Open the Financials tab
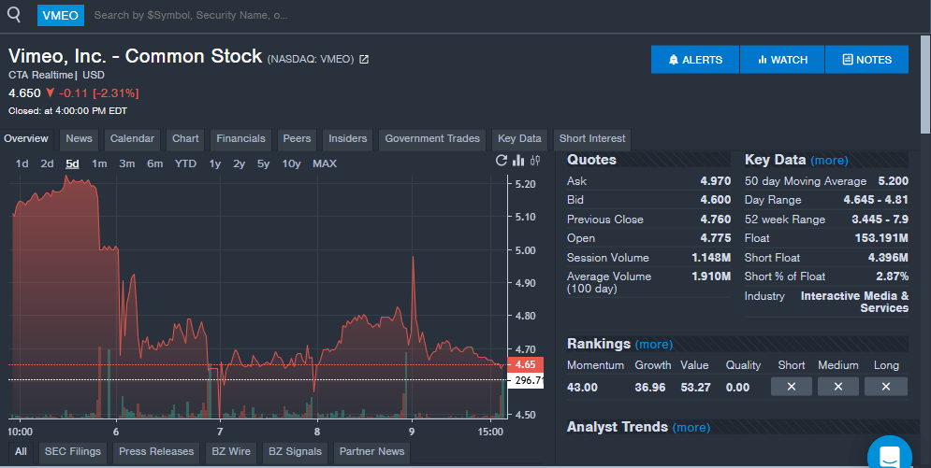Image resolution: width=931 pixels, height=468 pixels. click(x=240, y=138)
